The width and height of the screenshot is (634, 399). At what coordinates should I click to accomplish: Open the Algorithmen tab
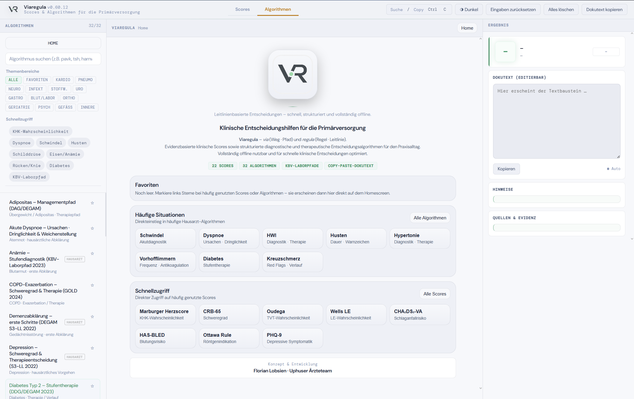(x=278, y=9)
